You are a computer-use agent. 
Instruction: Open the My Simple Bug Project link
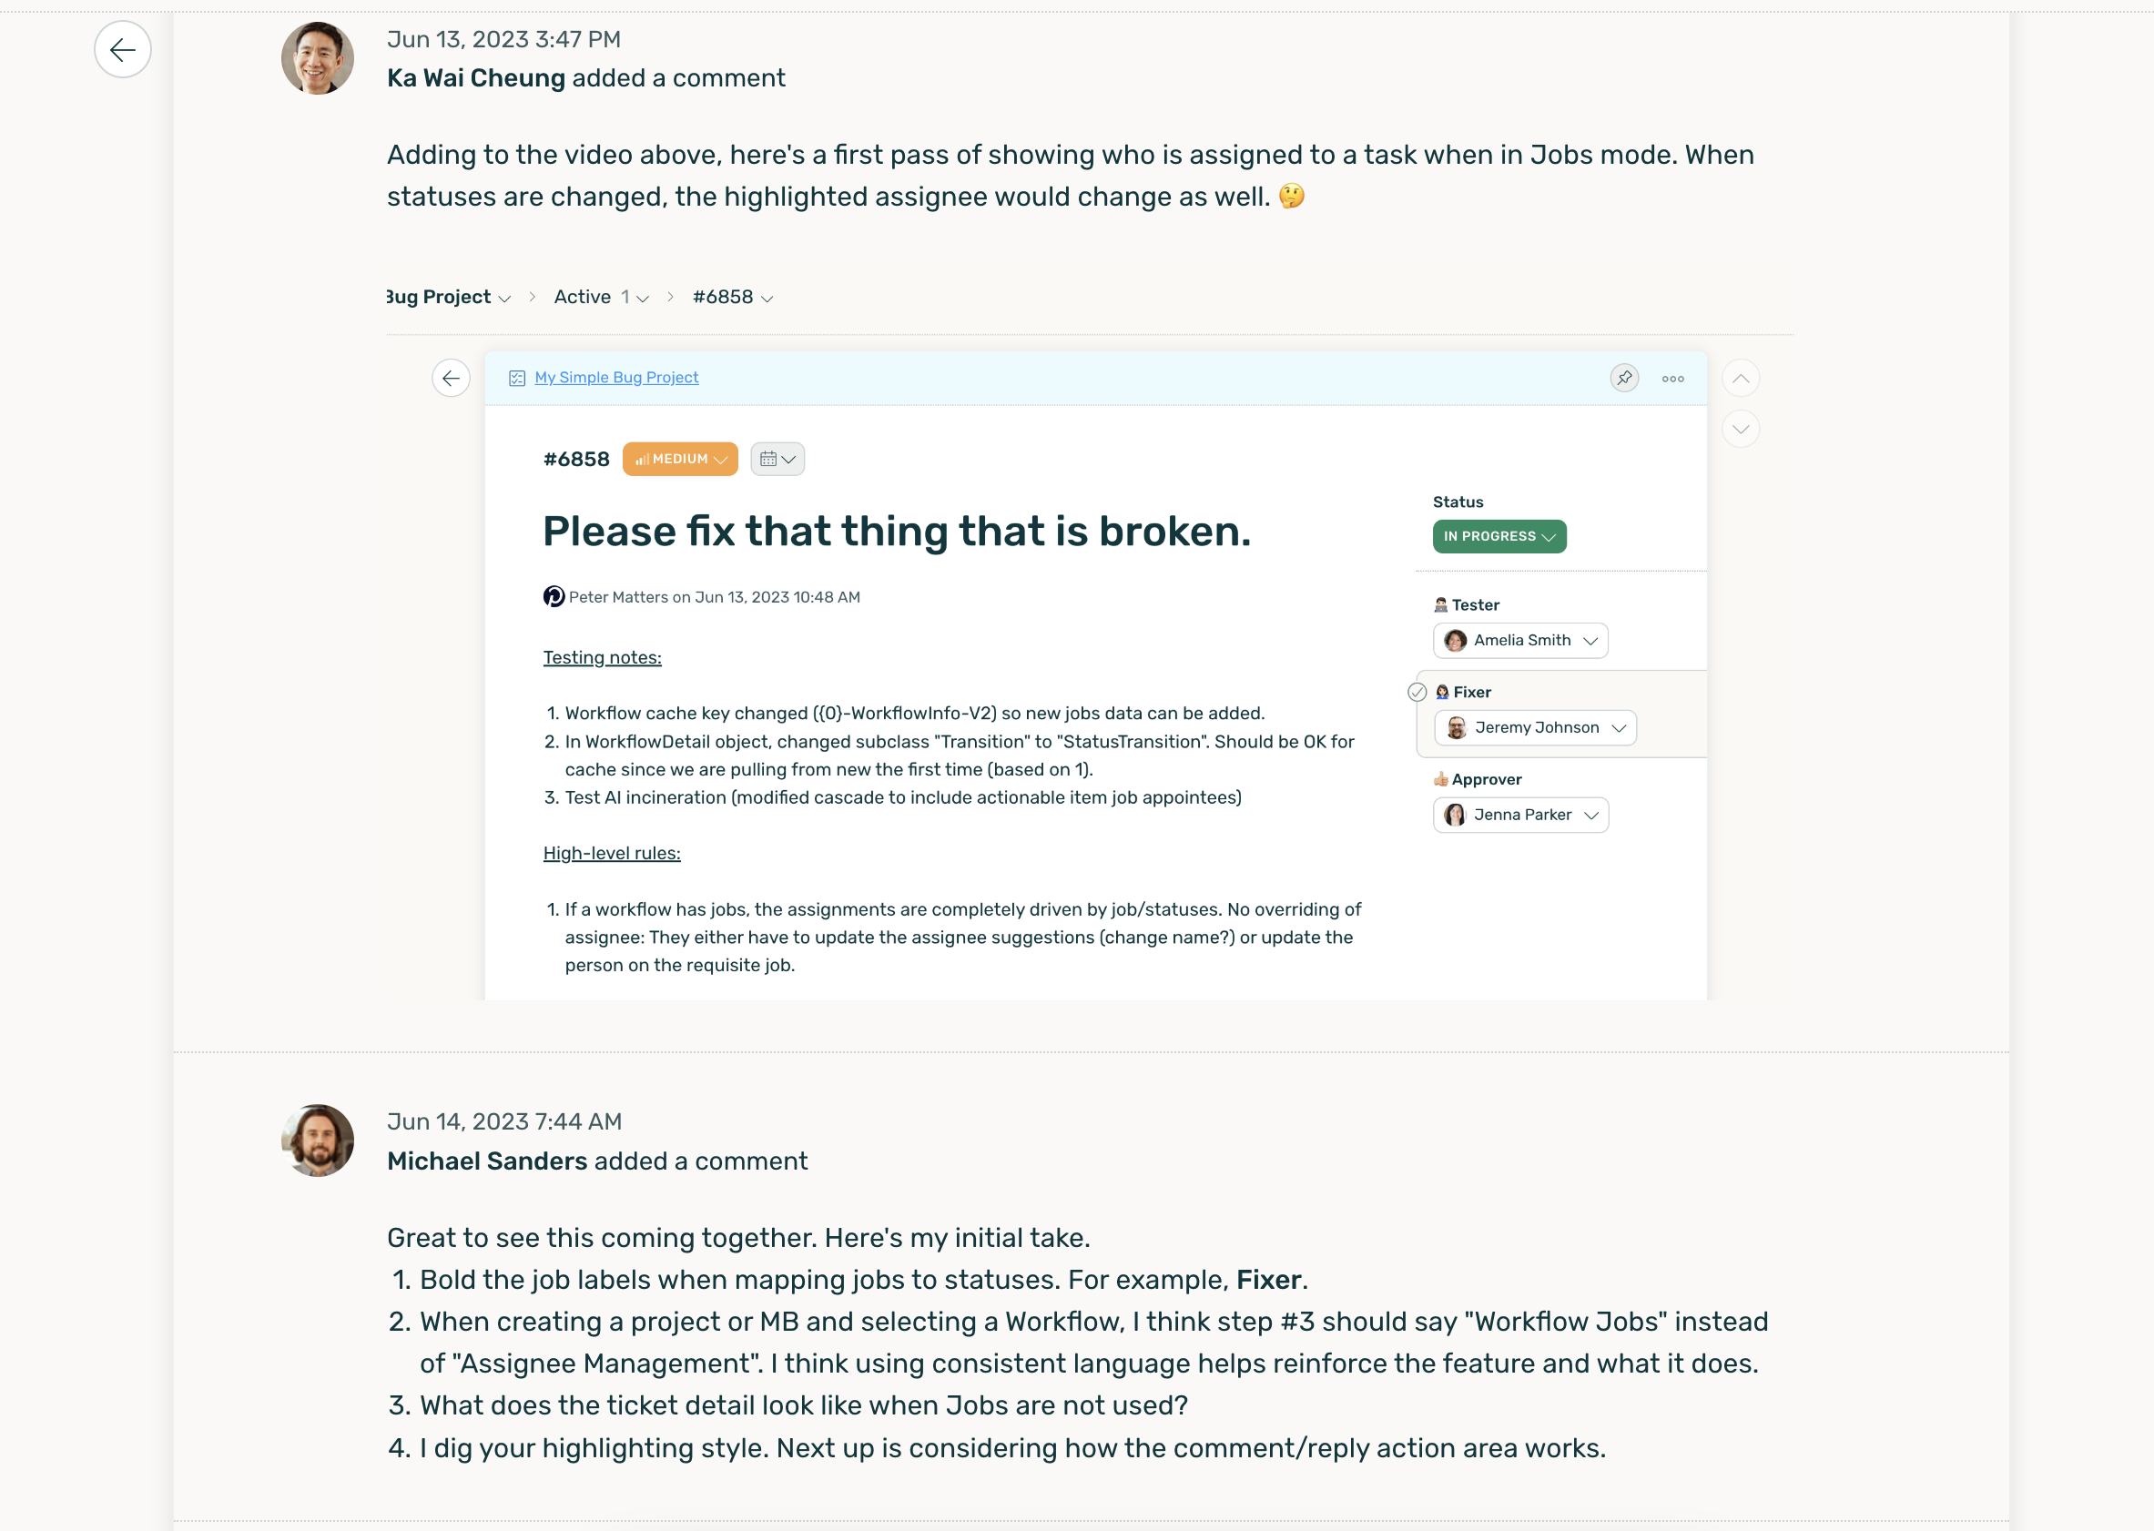click(x=616, y=378)
